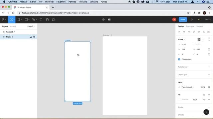Open the Frame type dropdown

pyautogui.click(x=181, y=40)
